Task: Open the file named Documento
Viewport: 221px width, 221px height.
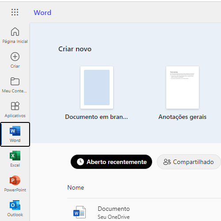Action: click(114, 209)
